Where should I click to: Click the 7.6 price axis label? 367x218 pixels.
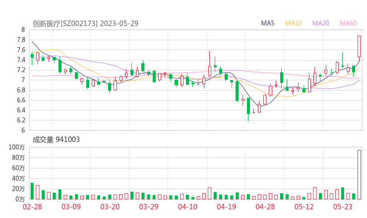21,50
